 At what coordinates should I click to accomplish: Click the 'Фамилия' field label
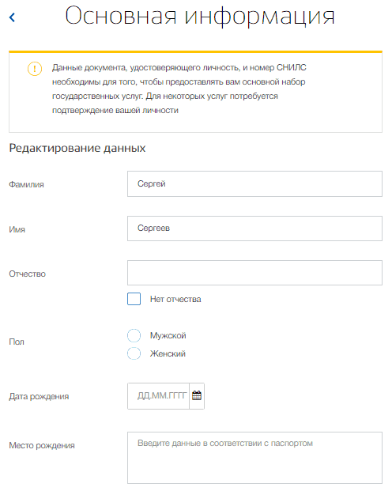click(26, 184)
